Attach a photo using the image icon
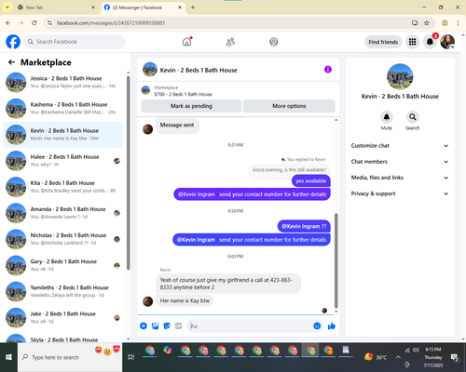The width and height of the screenshot is (466, 372). click(155, 325)
